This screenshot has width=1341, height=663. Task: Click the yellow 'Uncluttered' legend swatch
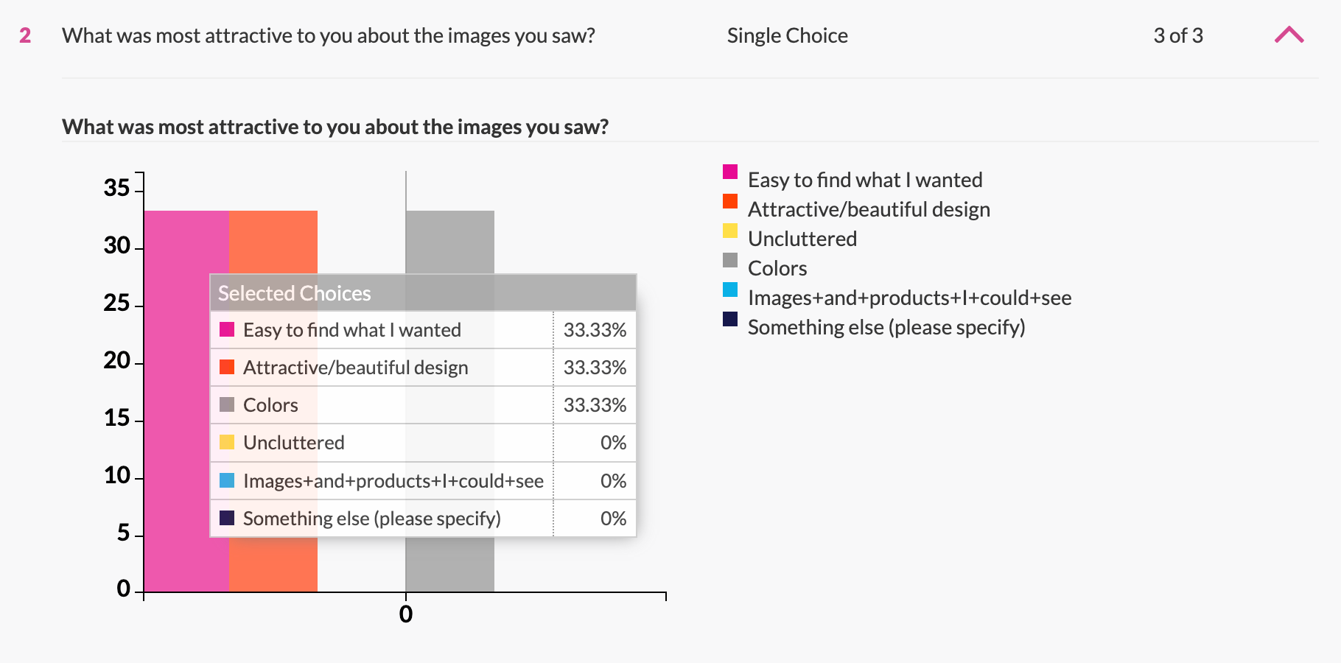coord(730,231)
